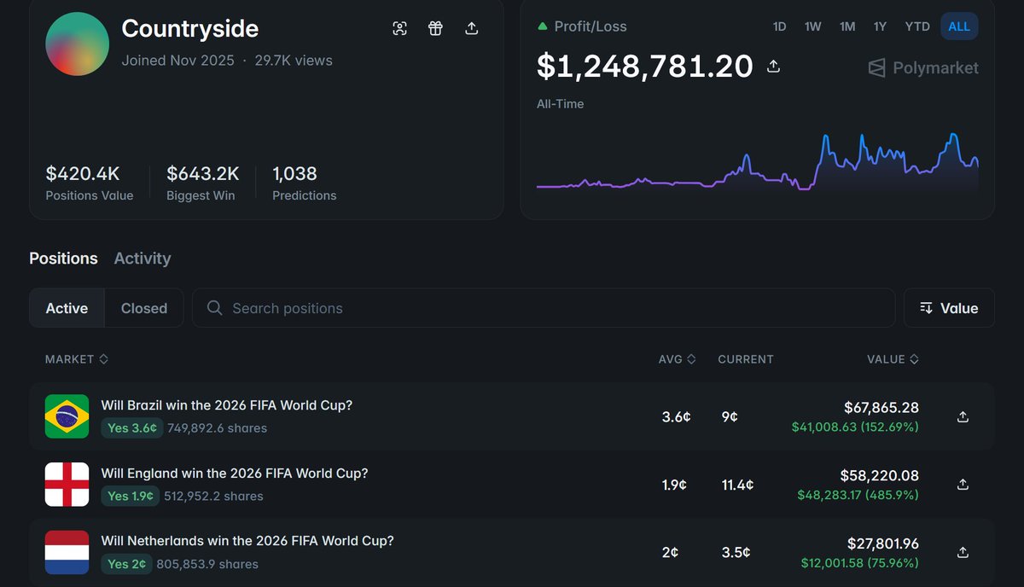Click the Yes 2¢ badge
Viewport: 1024px width, 587px height.
pos(127,564)
